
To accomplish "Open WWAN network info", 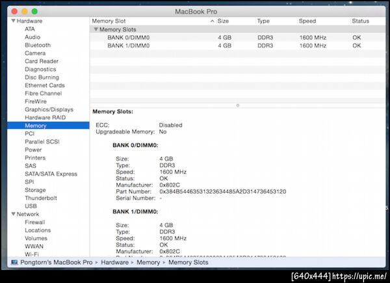I will pos(34,247).
